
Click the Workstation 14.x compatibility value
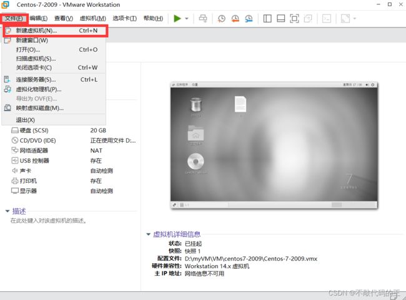217,266
